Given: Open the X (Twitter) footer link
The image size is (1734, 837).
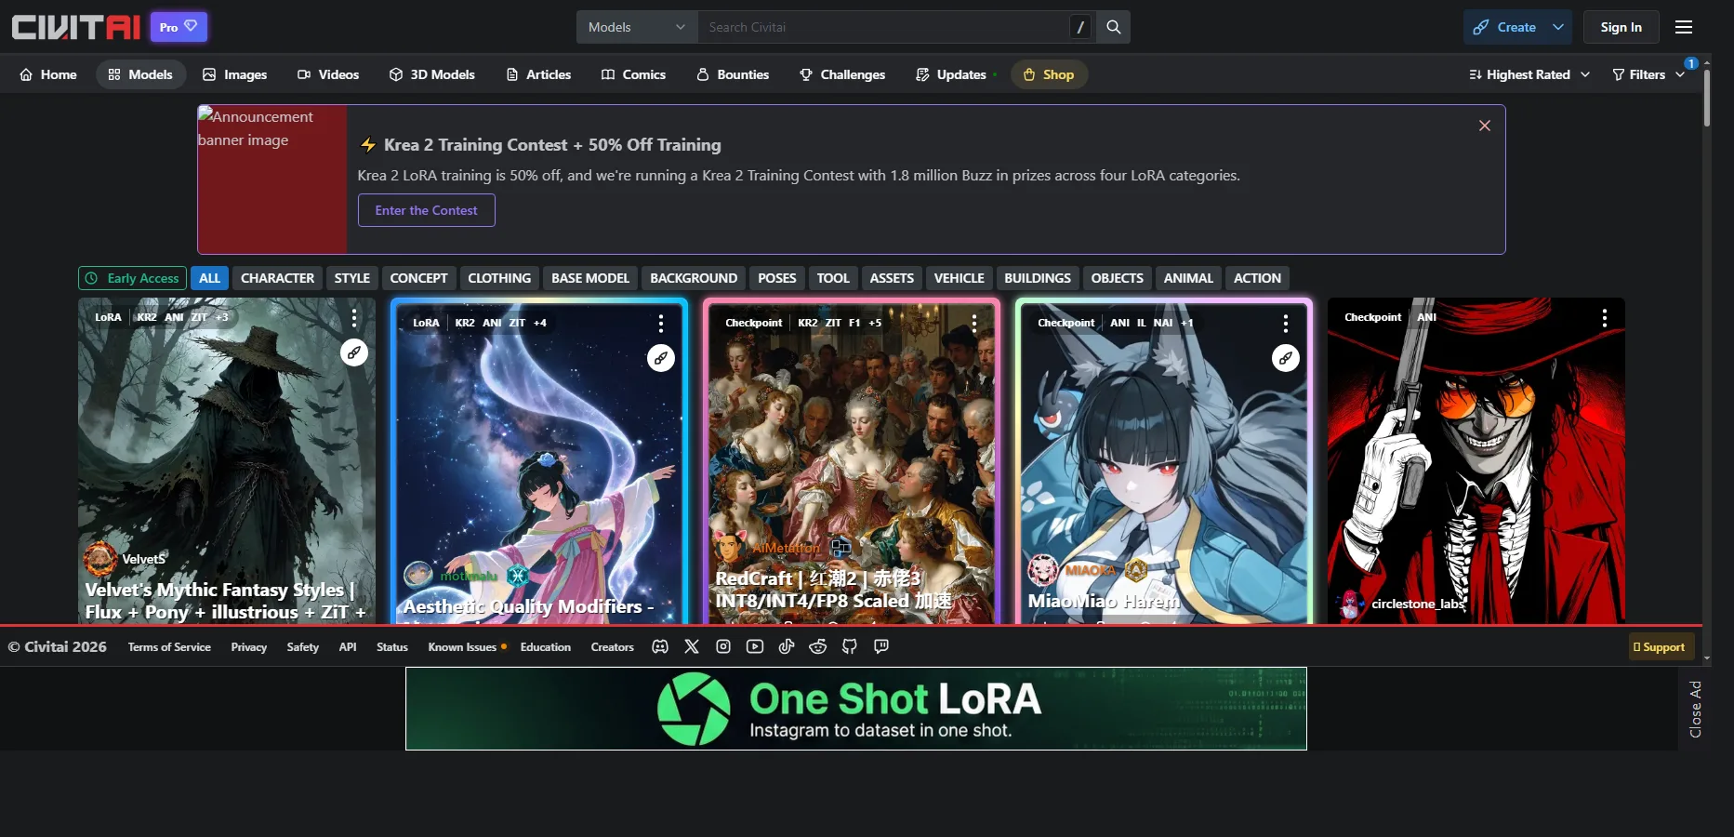Looking at the screenshot, I should (692, 646).
